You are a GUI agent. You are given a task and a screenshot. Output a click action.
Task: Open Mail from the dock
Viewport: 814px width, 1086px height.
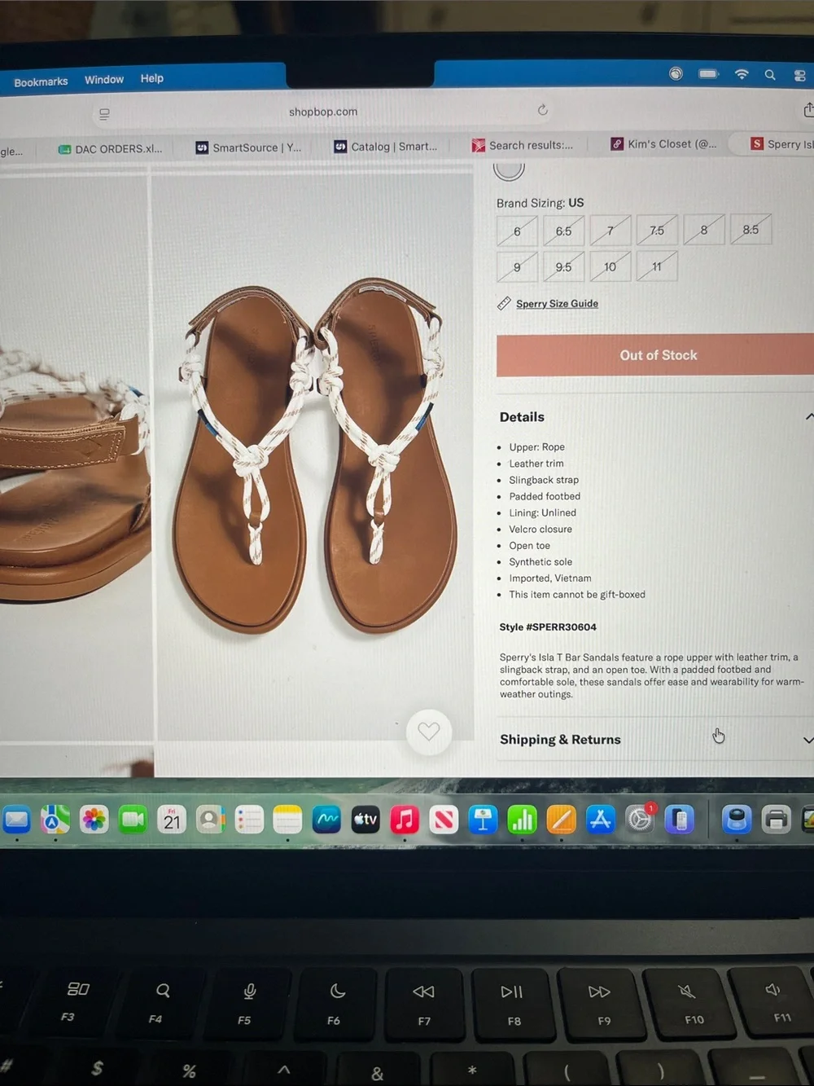click(15, 820)
